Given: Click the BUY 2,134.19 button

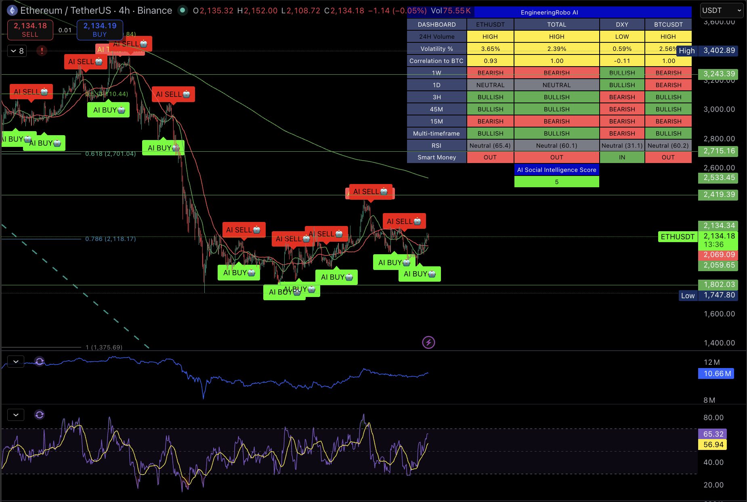Looking at the screenshot, I should coord(99,30).
